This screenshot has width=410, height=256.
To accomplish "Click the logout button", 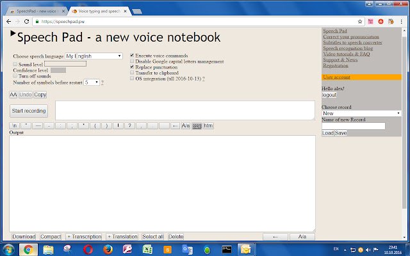I will [x=329, y=95].
